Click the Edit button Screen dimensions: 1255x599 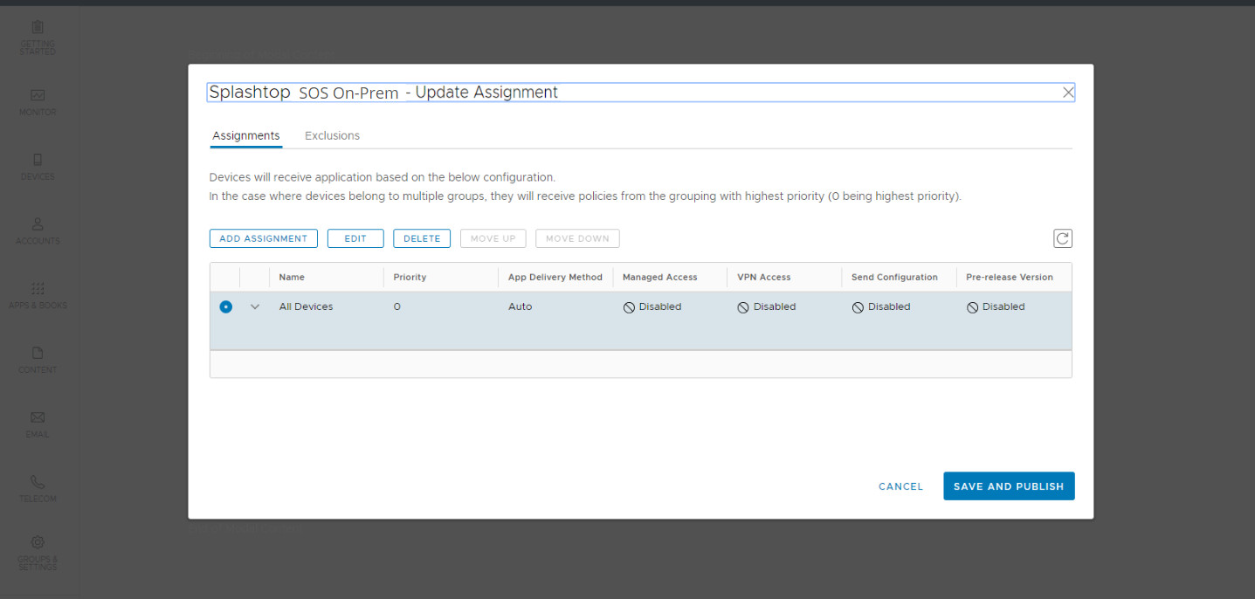[x=355, y=238]
